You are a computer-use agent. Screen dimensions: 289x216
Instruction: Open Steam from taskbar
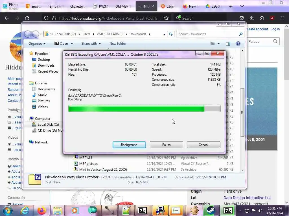point(211,210)
